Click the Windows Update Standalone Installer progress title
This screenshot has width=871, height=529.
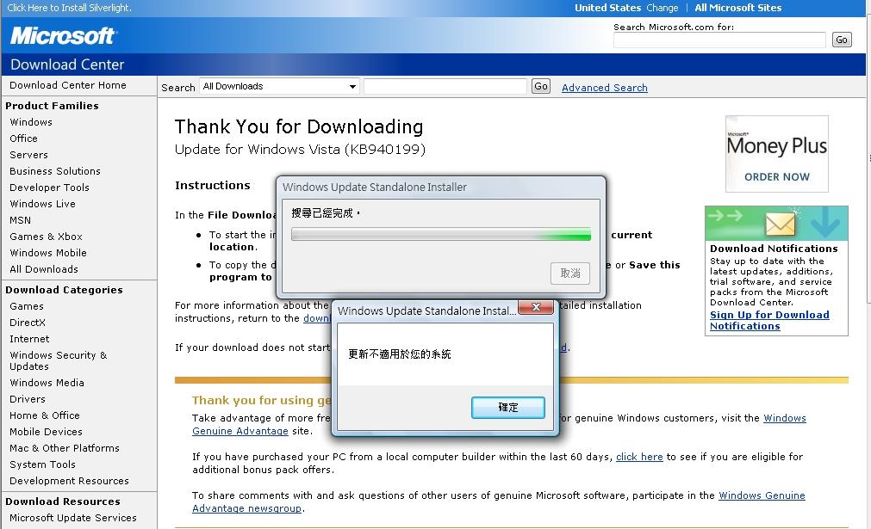[x=375, y=188]
